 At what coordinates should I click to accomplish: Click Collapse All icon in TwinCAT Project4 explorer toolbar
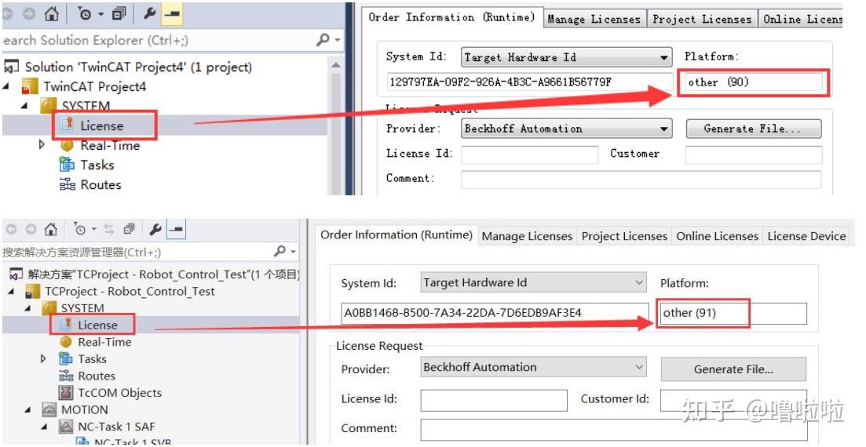coord(119,13)
